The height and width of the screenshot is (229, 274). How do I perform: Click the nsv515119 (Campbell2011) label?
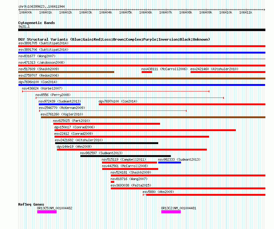pos(124,159)
